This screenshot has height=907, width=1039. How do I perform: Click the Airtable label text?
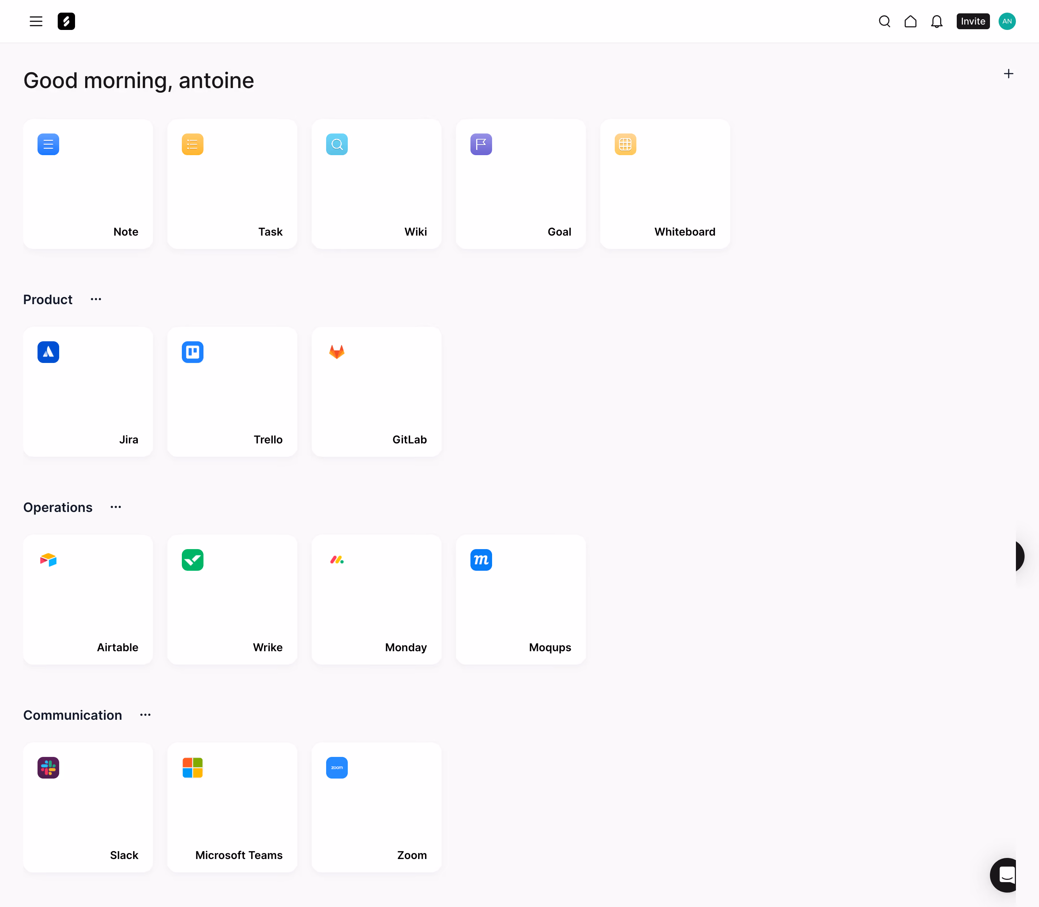pos(117,647)
